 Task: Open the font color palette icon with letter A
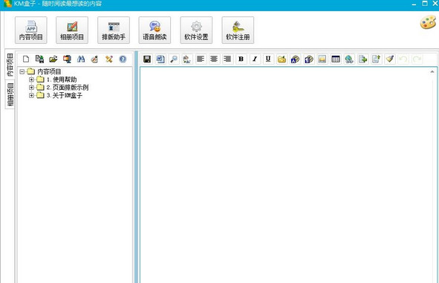[295, 59]
